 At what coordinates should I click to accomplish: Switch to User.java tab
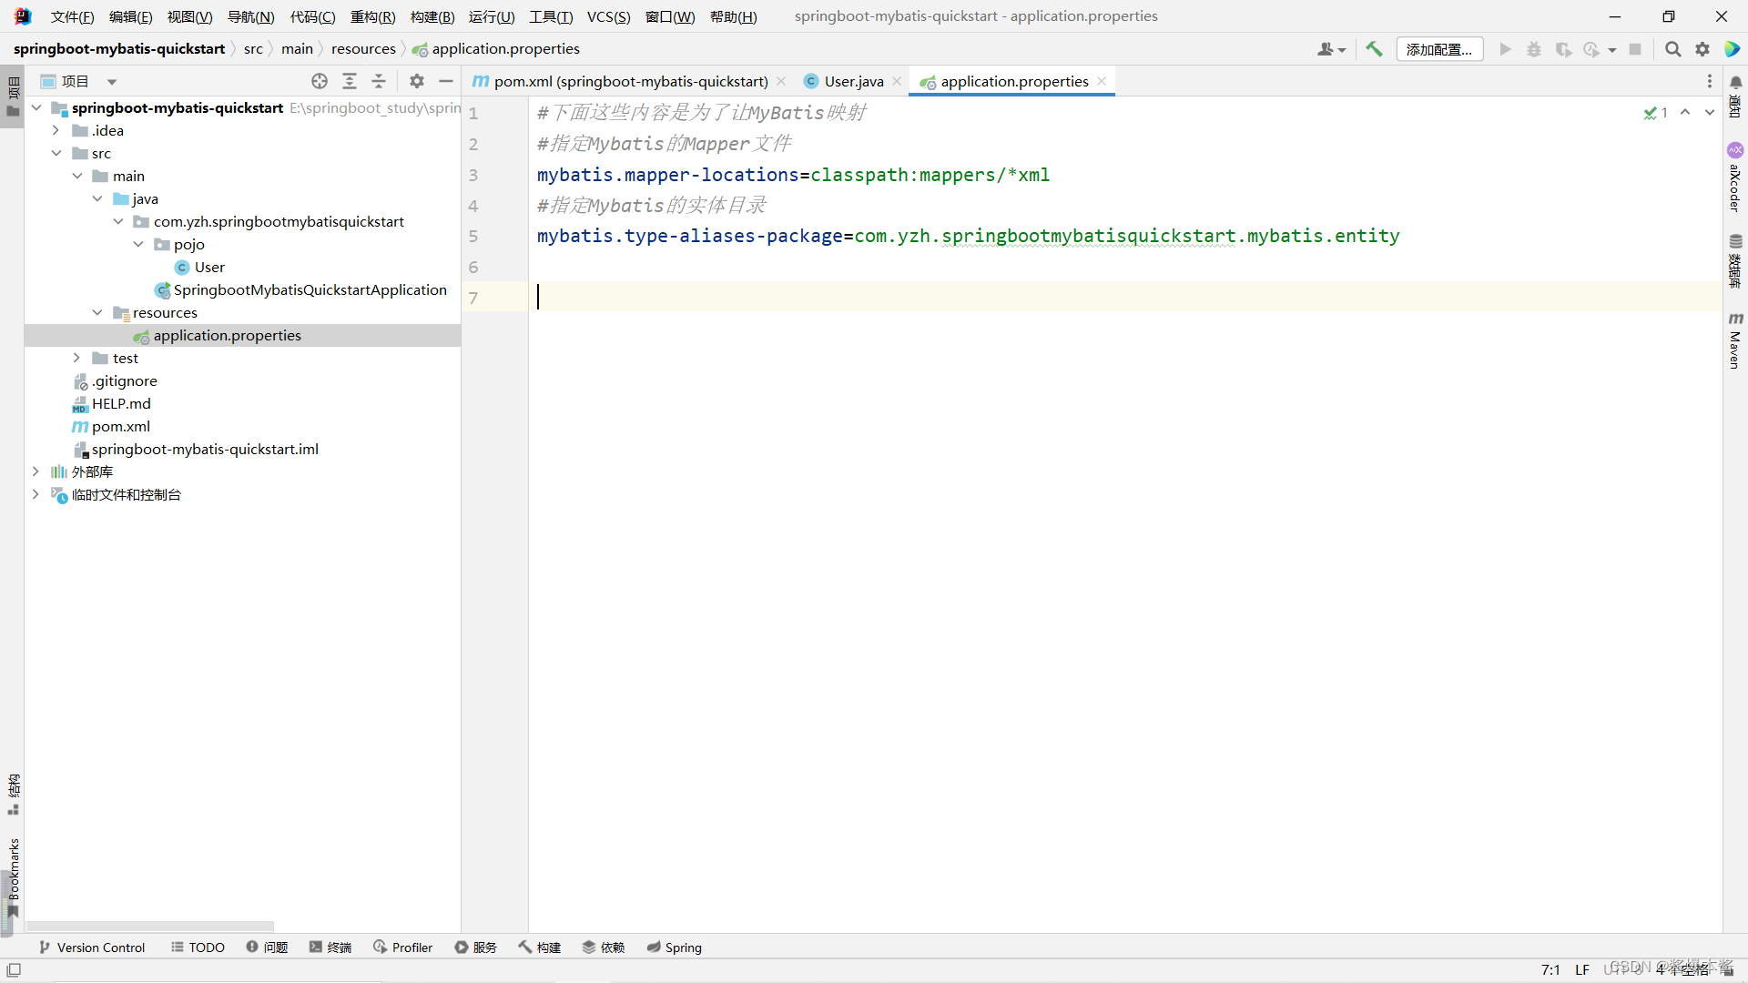(x=852, y=81)
